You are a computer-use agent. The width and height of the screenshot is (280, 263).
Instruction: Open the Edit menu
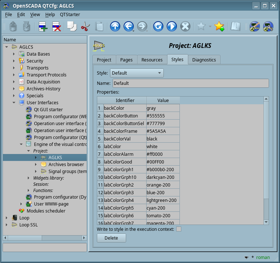21,15
